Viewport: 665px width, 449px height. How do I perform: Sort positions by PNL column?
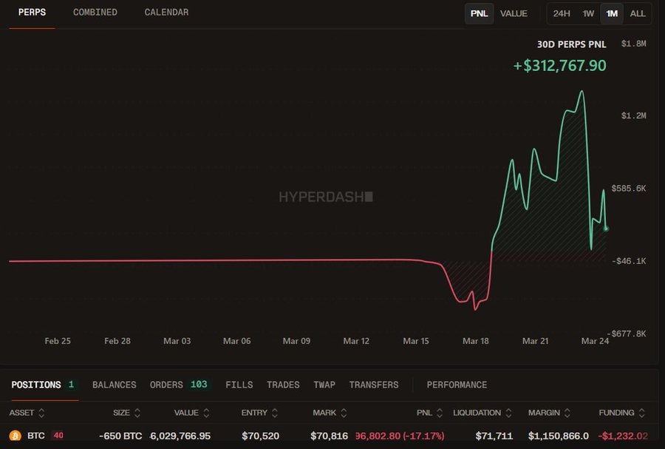[429, 413]
